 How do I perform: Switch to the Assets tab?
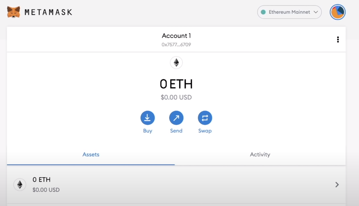[91, 155]
